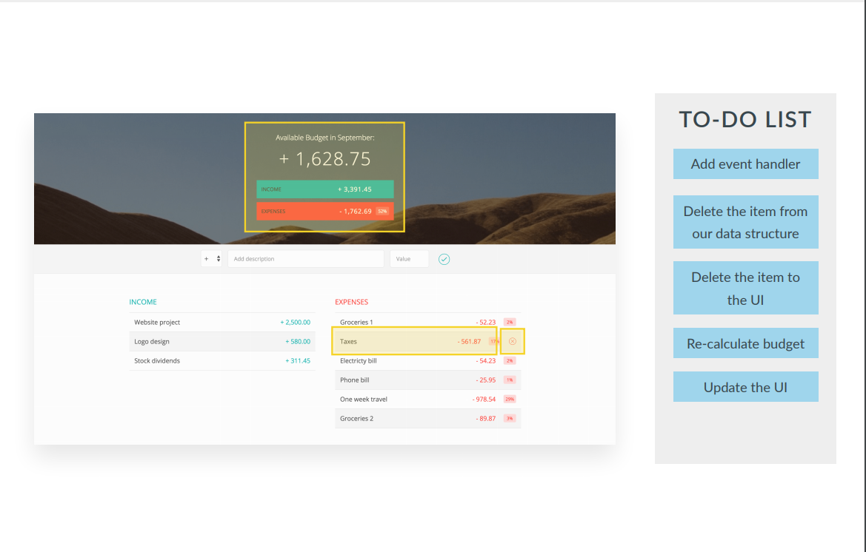Viewport: 866px width, 552px height.
Task: Click the - 89.87 expense amount
Action: coord(486,419)
